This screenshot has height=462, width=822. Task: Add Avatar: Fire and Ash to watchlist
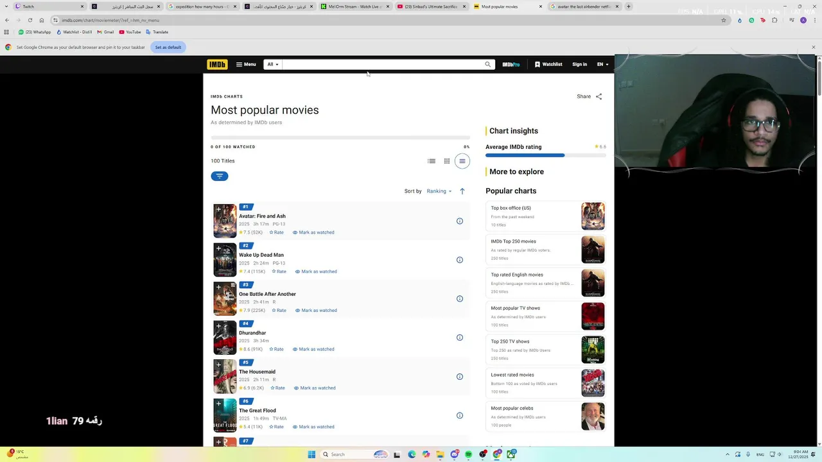(x=218, y=209)
